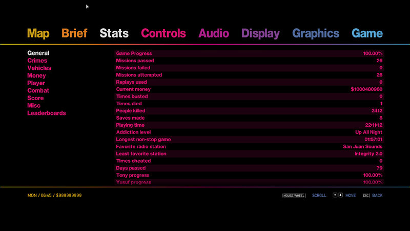This screenshot has width=410, height=231.
Task: Select the Days passed row
Action: pos(249,168)
